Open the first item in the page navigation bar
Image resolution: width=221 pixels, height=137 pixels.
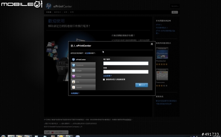click(49, 12)
